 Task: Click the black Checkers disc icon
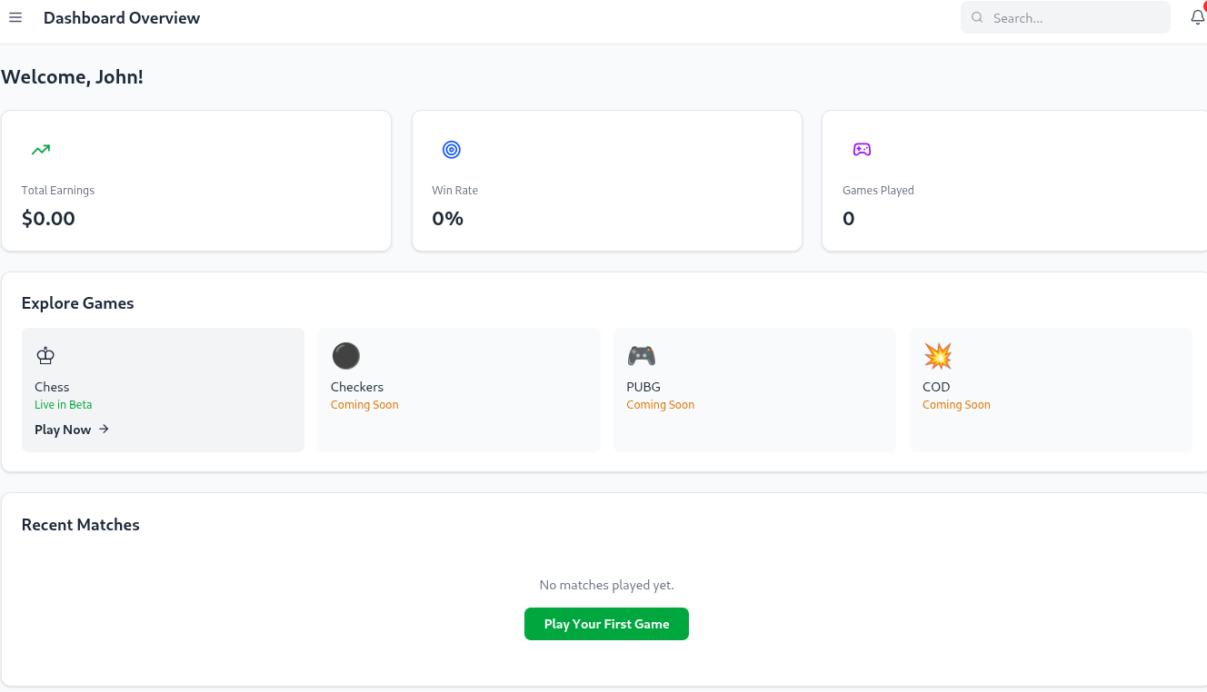345,356
